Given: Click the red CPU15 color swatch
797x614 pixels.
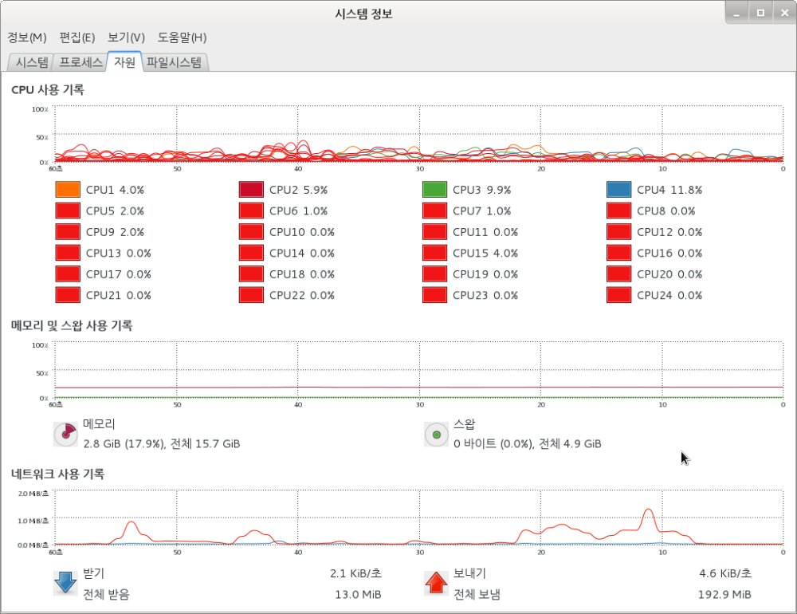Looking at the screenshot, I should coord(434,253).
